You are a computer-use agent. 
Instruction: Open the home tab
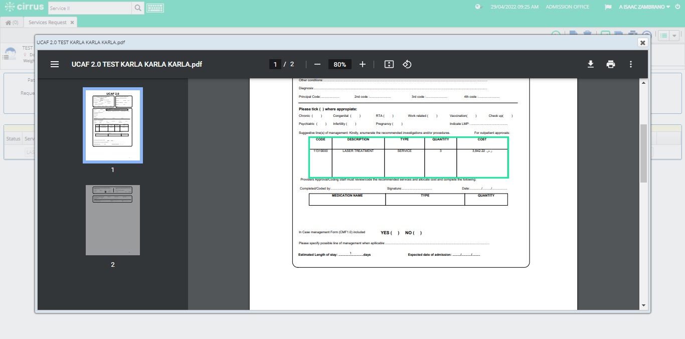point(12,23)
